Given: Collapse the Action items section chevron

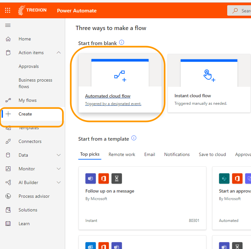Looking at the screenshot, I should [x=59, y=53].
